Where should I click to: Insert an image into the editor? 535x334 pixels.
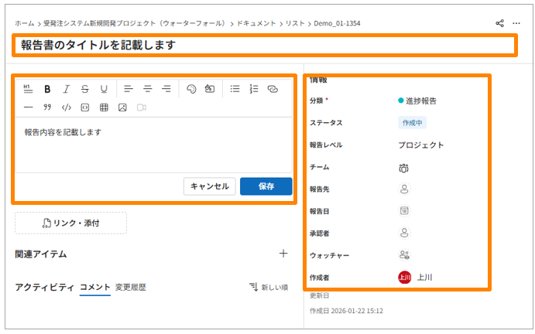tap(122, 107)
